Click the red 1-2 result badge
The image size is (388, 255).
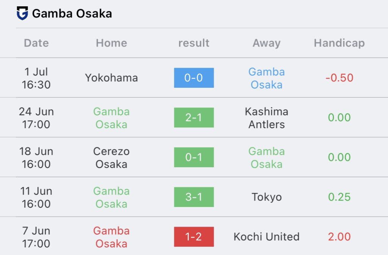194,237
